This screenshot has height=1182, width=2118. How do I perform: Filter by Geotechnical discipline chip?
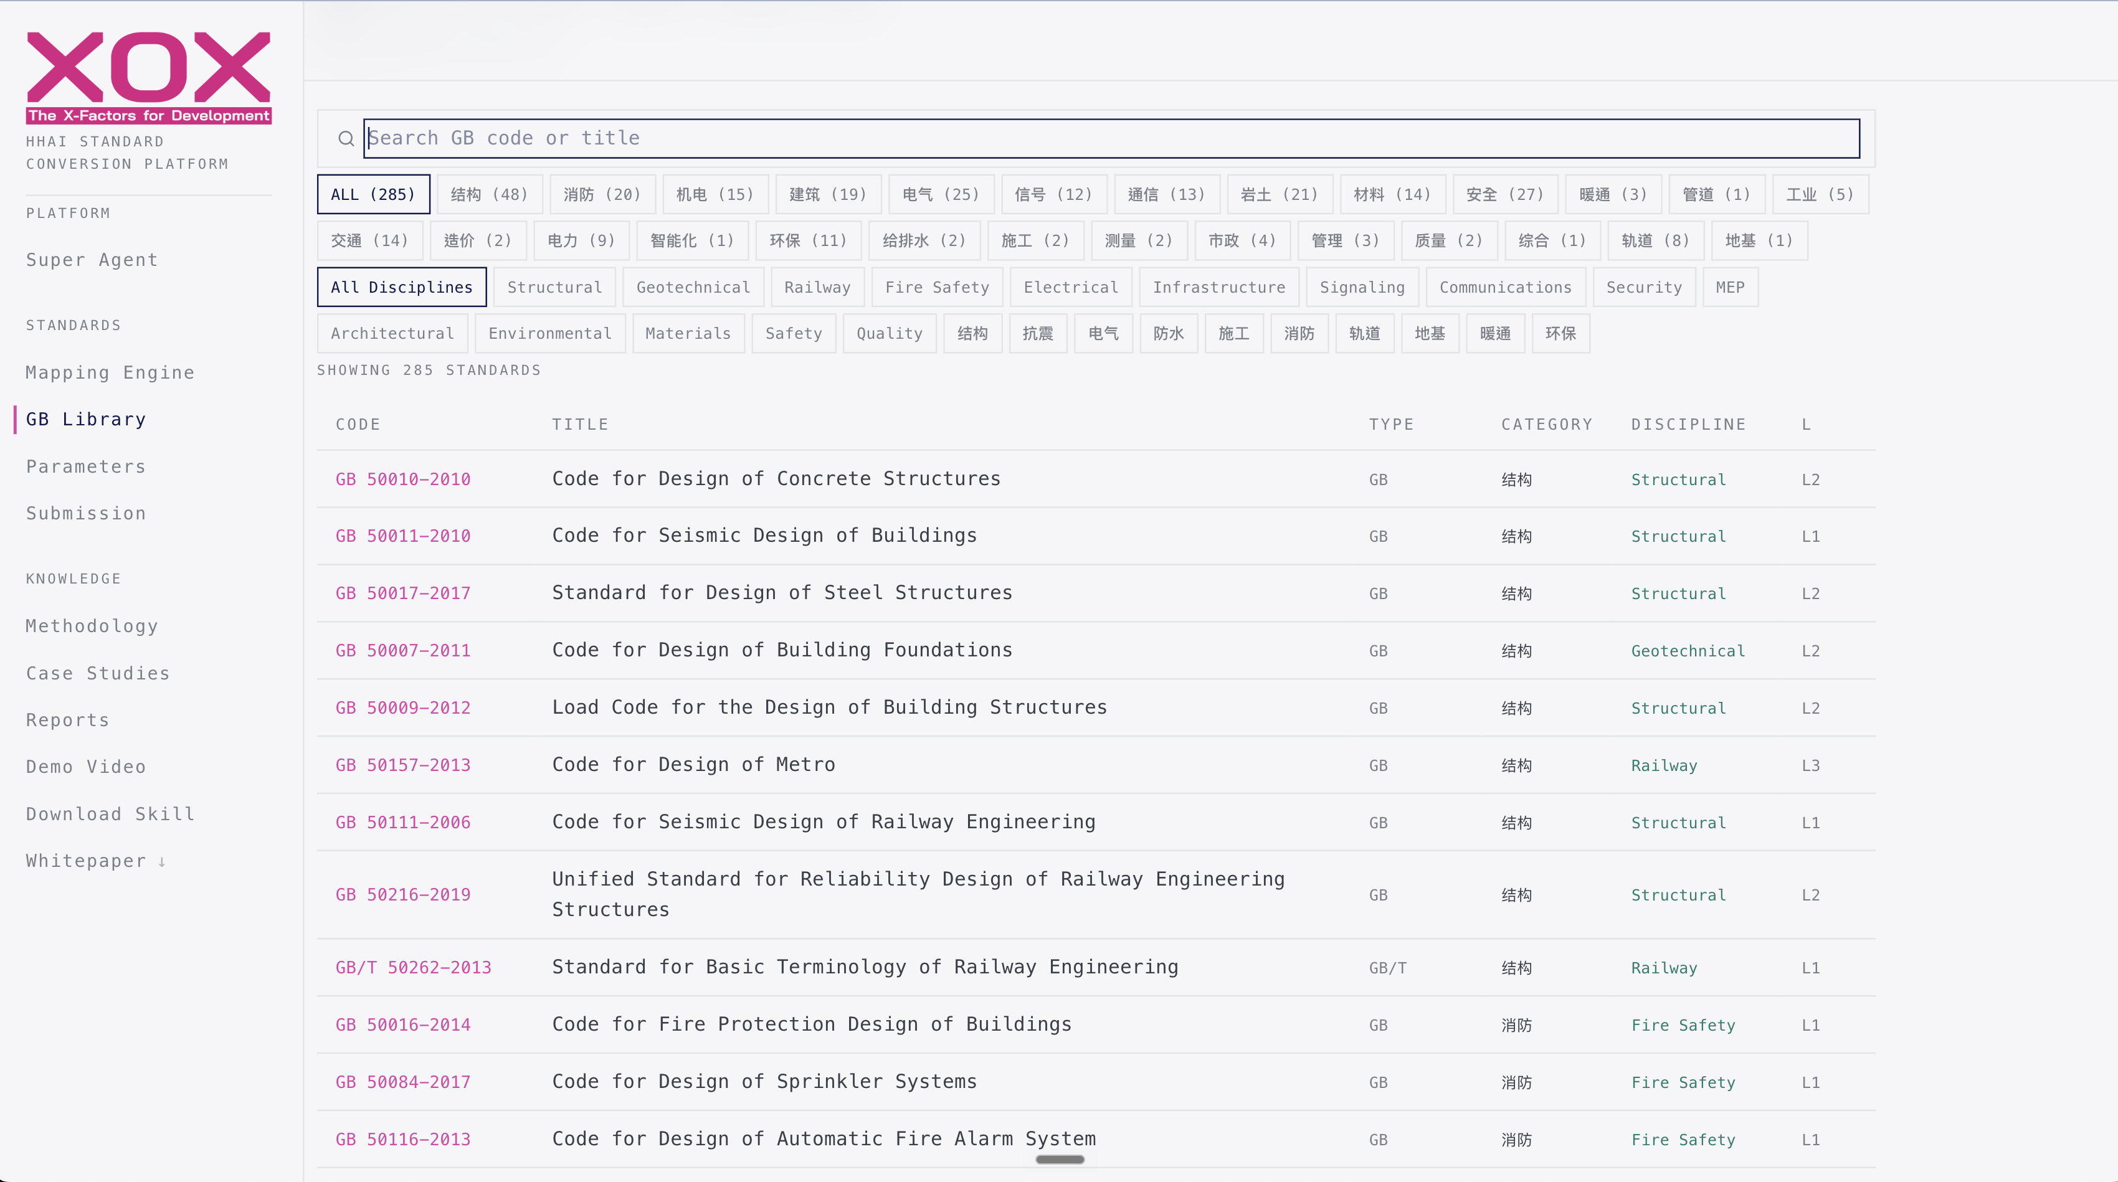[693, 288]
